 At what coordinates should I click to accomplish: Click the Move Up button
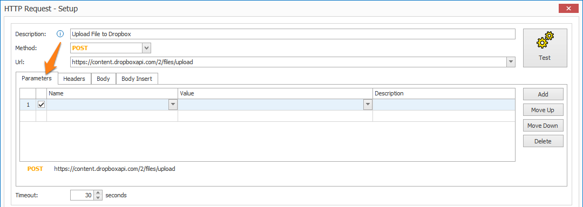tap(543, 110)
